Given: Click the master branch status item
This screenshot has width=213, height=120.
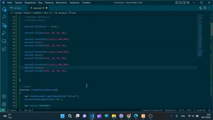Looking at the screenshot, I should click(x=12, y=110).
